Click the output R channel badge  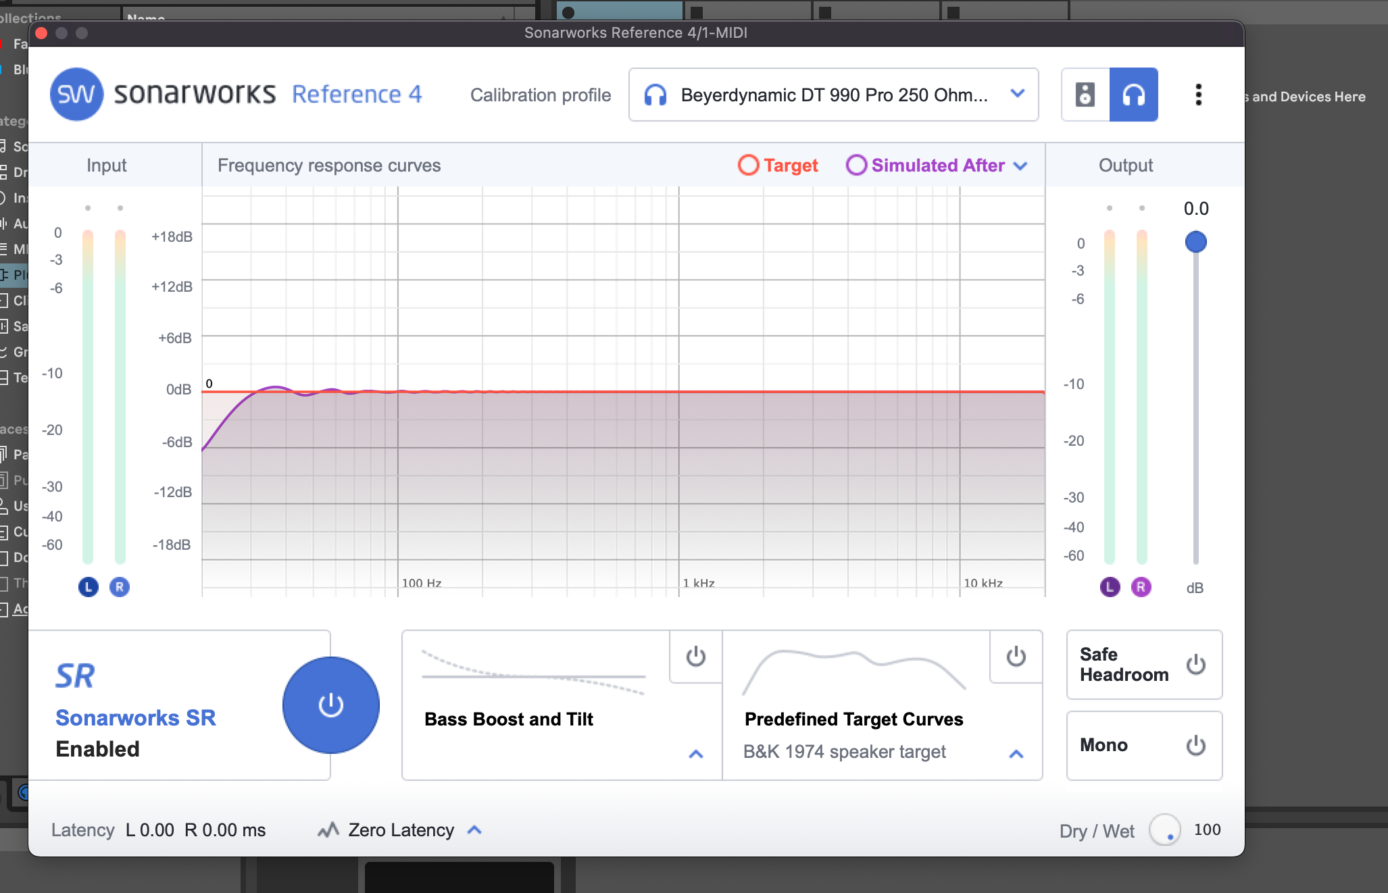[1141, 587]
